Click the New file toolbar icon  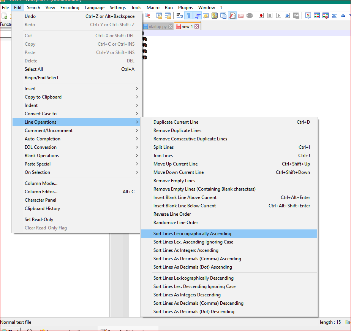click(5, 16)
